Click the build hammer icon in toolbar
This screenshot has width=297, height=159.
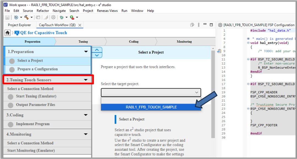pyautogui.click(x=27, y=17)
